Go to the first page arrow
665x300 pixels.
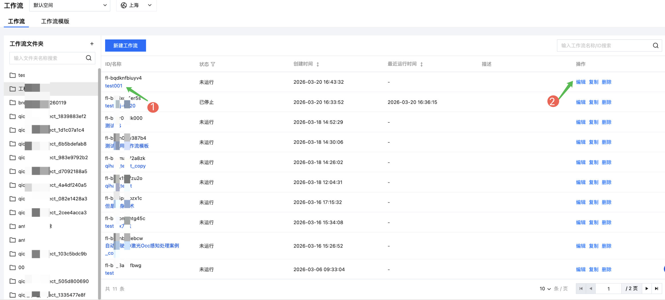coord(581,289)
